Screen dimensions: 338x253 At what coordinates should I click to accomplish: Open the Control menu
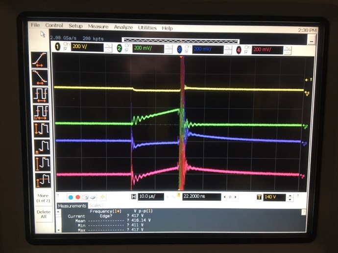click(54, 25)
